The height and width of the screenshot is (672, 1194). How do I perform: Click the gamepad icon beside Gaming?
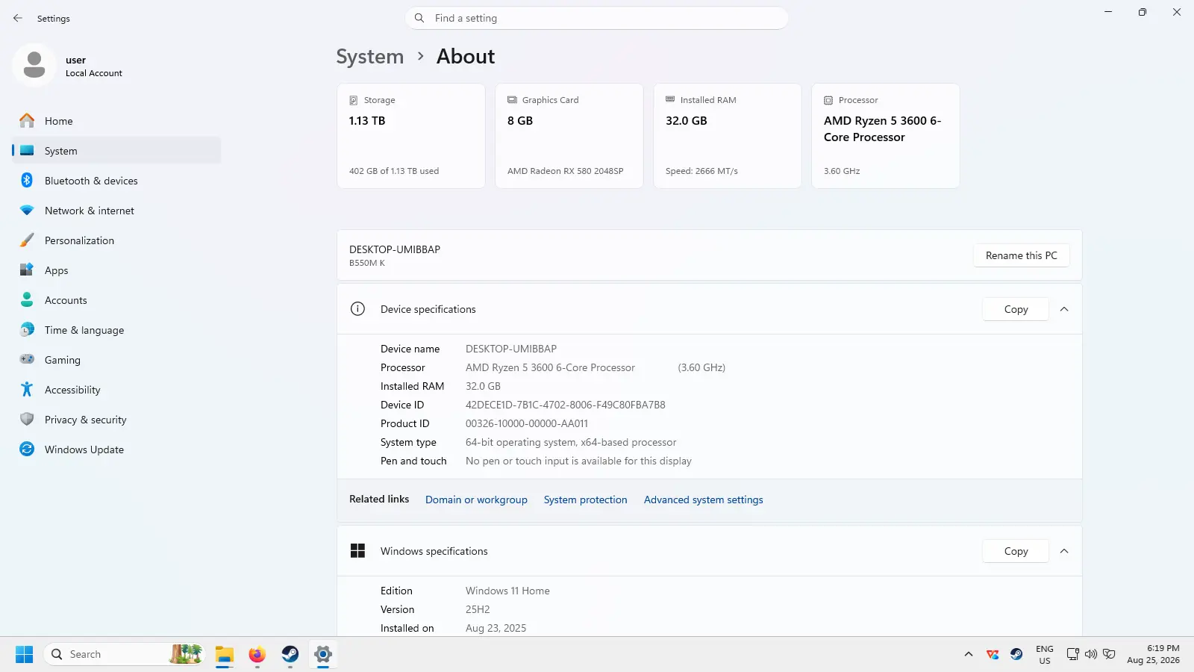[x=27, y=359]
